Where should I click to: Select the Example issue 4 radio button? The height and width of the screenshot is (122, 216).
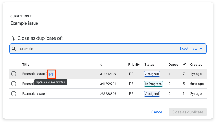pyautogui.click(x=14, y=94)
